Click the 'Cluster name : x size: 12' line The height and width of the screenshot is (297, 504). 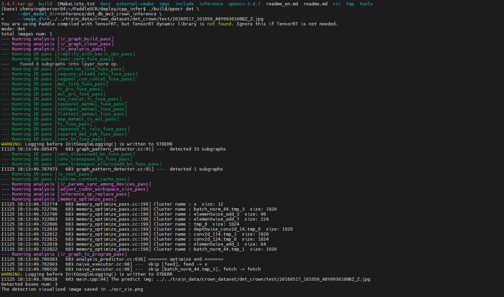click(x=112, y=204)
